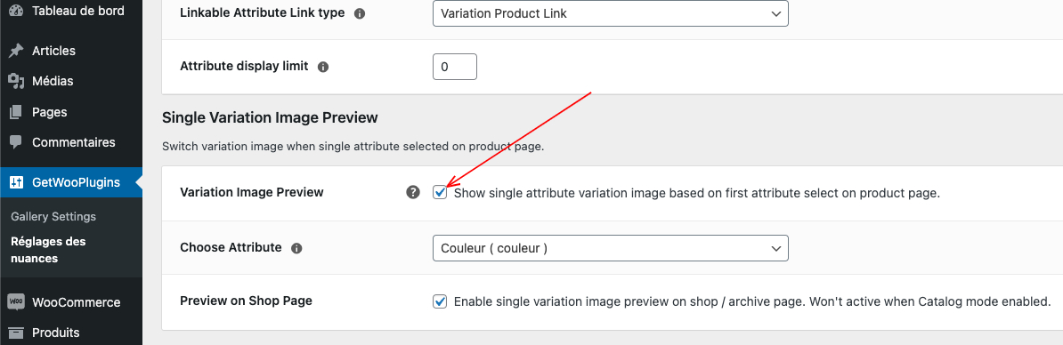Click the GetWooPlugins sliders icon
1063x345 pixels.
pyautogui.click(x=16, y=182)
